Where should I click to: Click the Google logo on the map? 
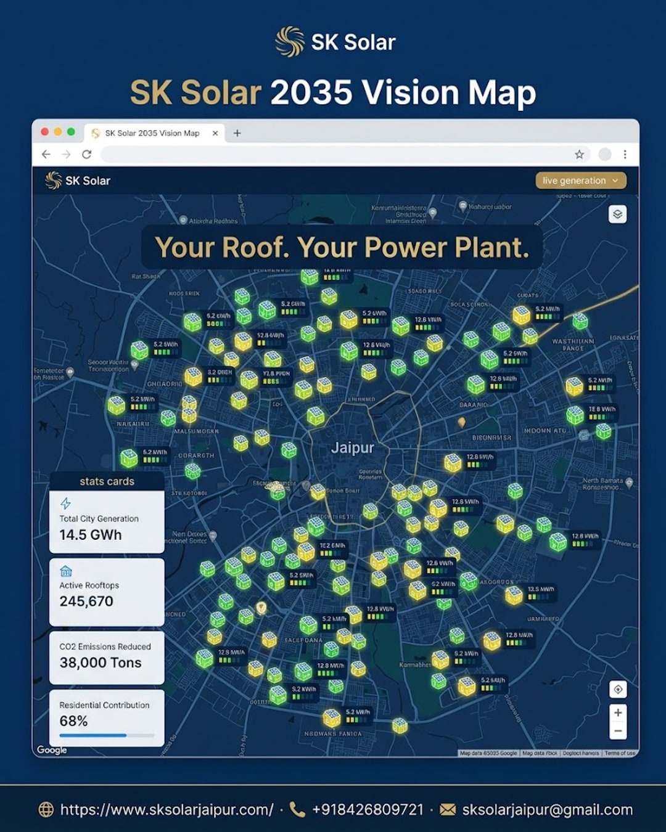coord(52,750)
